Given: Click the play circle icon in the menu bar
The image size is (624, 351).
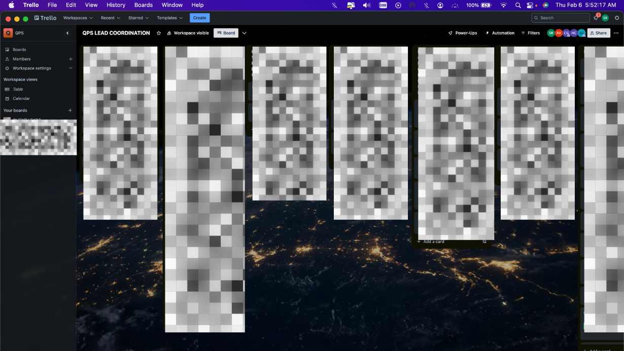Looking at the screenshot, I should [398, 5].
